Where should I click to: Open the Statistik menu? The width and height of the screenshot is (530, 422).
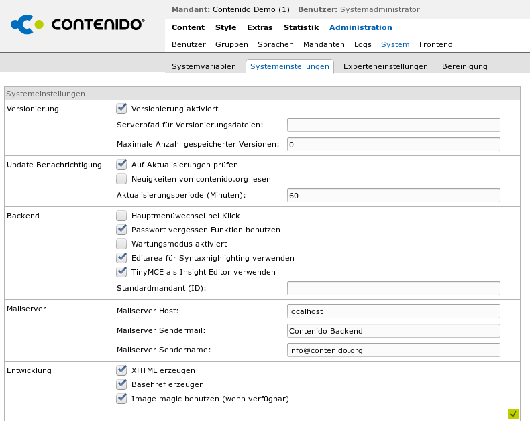coord(301,27)
